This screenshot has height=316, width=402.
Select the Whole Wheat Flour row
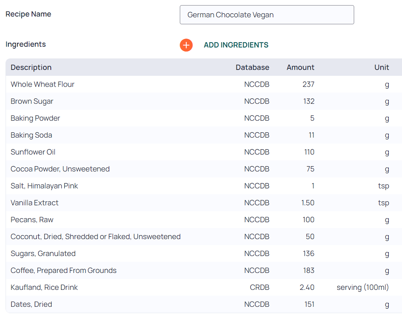pyautogui.click(x=43, y=85)
